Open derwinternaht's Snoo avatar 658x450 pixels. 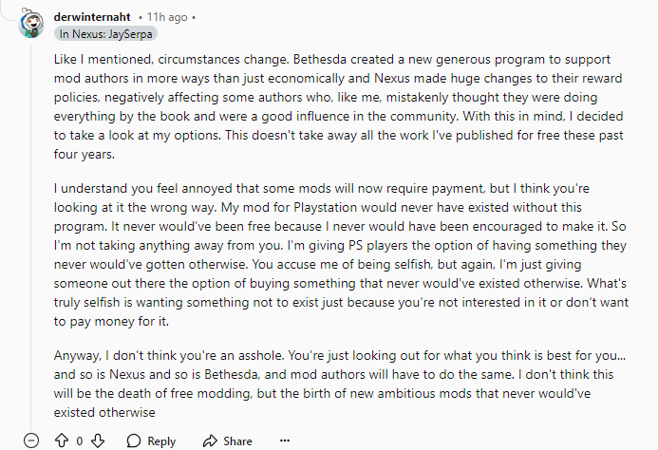point(31,24)
